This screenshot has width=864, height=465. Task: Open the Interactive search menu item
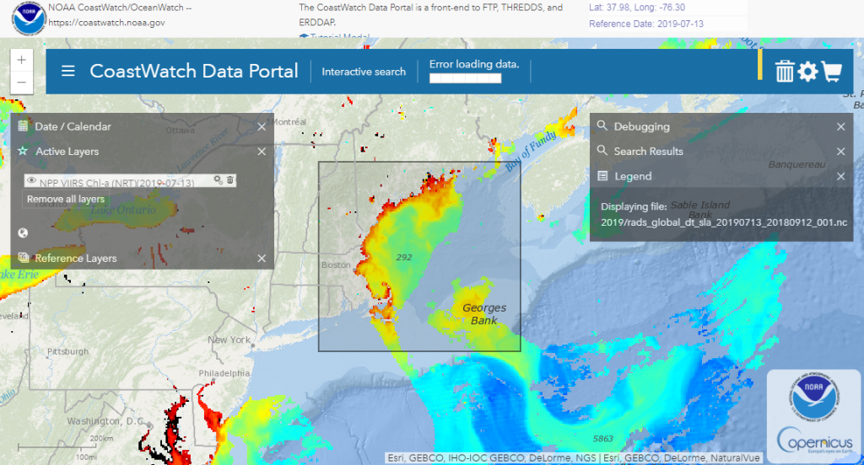tap(364, 72)
